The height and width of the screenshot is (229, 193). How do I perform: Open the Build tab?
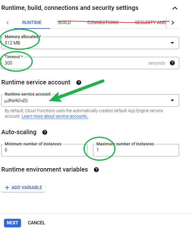click(x=65, y=23)
